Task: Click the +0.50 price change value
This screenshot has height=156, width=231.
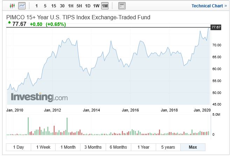Action: click(x=36, y=24)
